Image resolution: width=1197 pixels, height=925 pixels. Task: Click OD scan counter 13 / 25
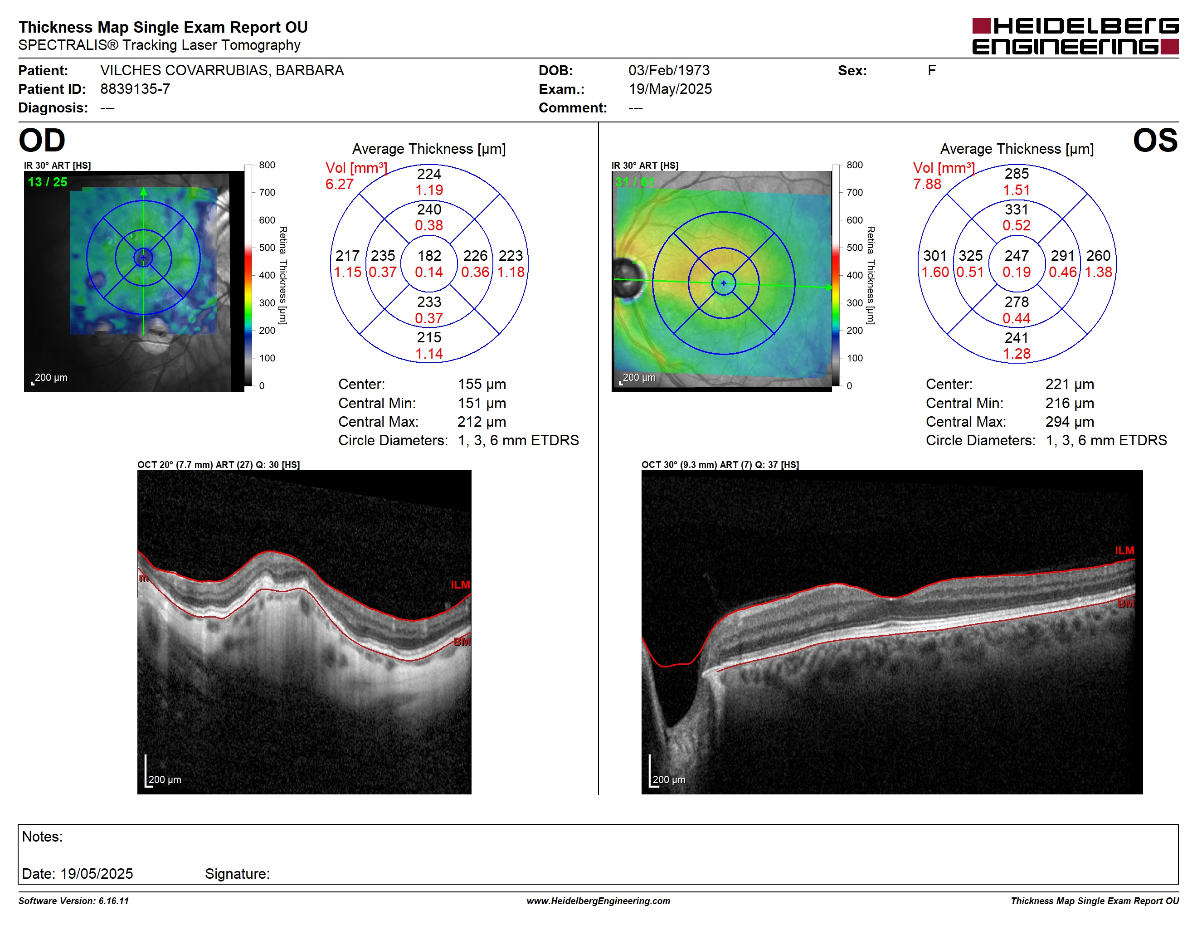[x=48, y=182]
